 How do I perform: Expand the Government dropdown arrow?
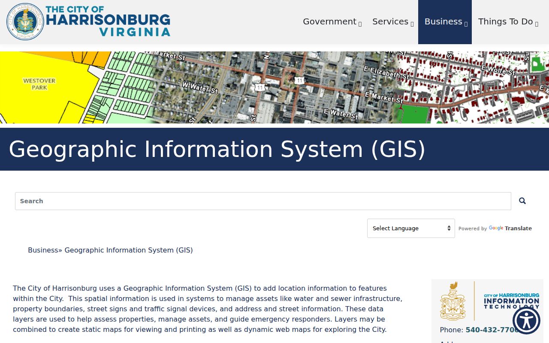pyautogui.click(x=360, y=24)
